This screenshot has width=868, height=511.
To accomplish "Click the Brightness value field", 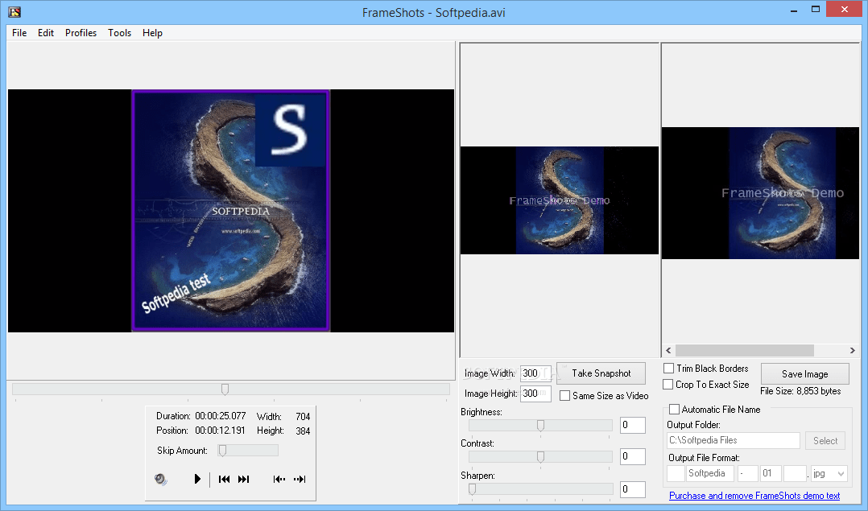I will coord(632,425).
